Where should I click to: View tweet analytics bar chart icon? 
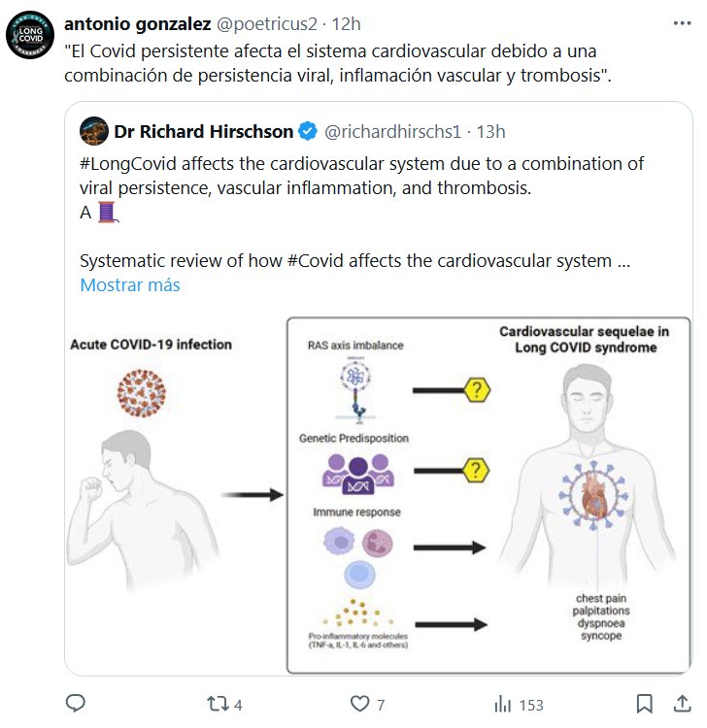coord(503,704)
